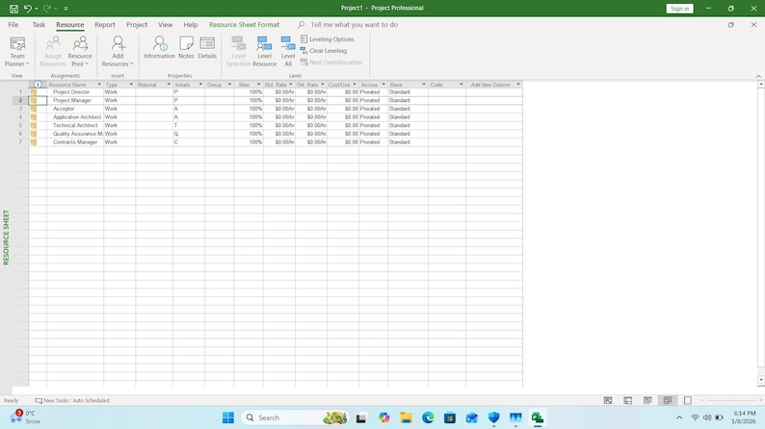This screenshot has width=765, height=429.
Task: Switch to Report view icon in status bar
Action: tap(687, 401)
